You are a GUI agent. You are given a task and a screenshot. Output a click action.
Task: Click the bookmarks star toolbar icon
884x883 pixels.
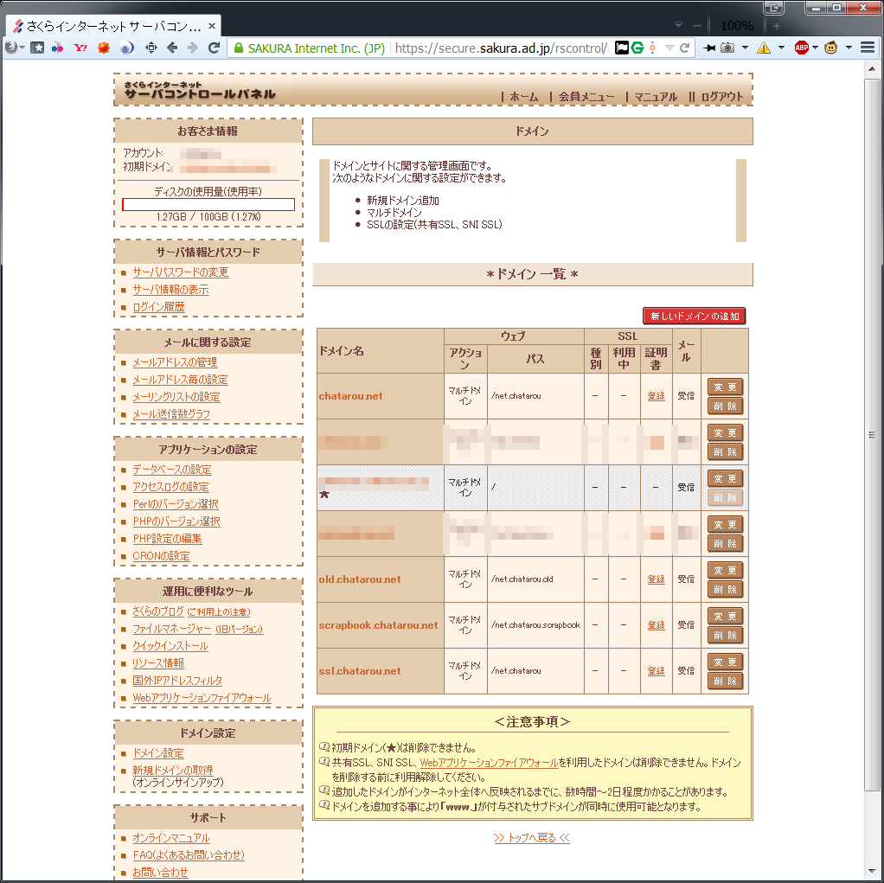pyautogui.click(x=37, y=48)
